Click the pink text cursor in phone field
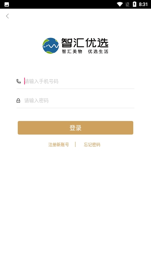Image resolution: width=151 pixels, height=268 pixels. [x=25, y=81]
